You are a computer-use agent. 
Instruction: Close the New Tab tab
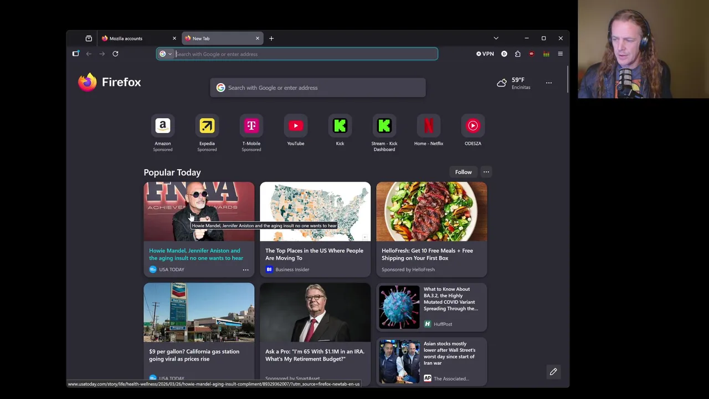coord(257,38)
